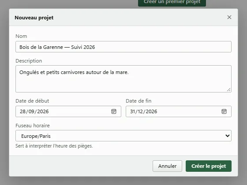The height and width of the screenshot is (185, 247).
Task: Click the Description text area
Action: (123, 79)
